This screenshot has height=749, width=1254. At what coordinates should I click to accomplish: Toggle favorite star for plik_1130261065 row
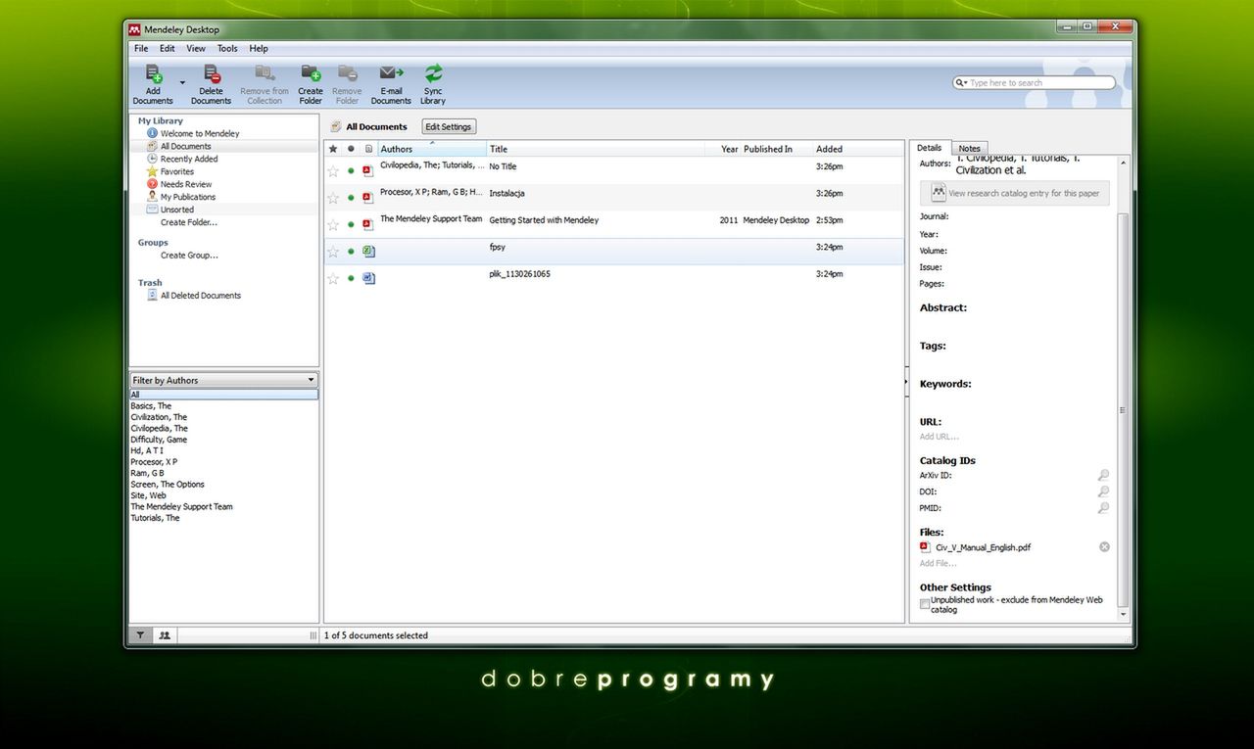click(333, 278)
